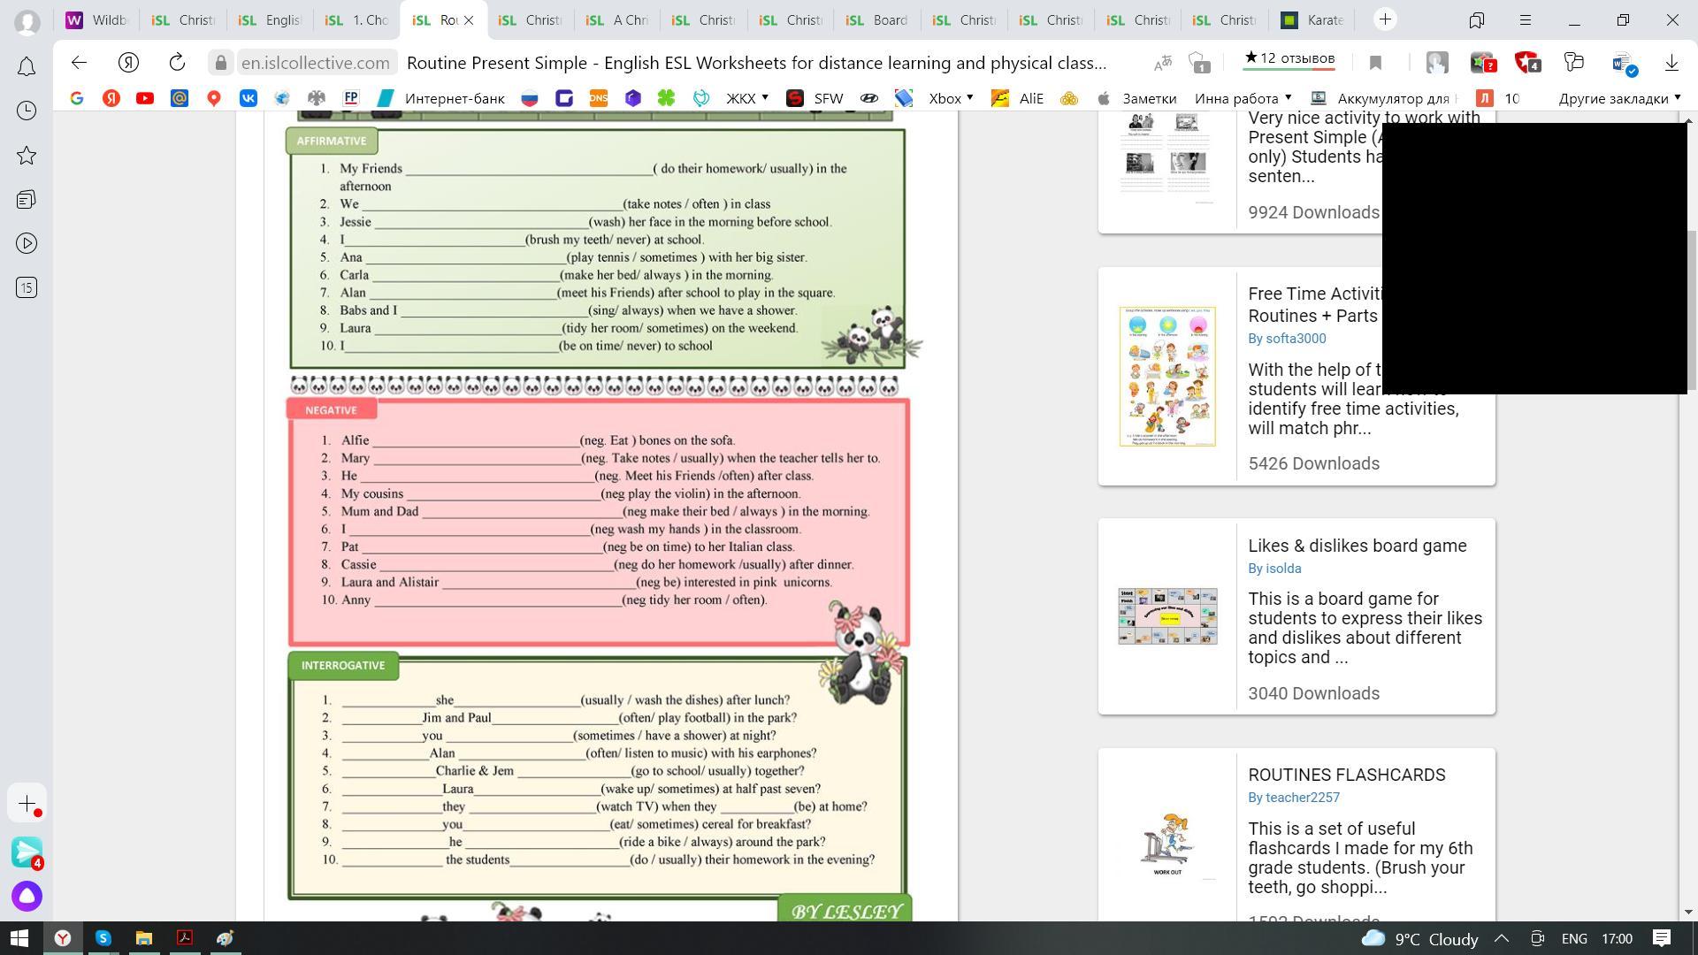This screenshot has width=1698, height=955.
Task: Expand Другие закладки folder
Action: (x=1618, y=98)
